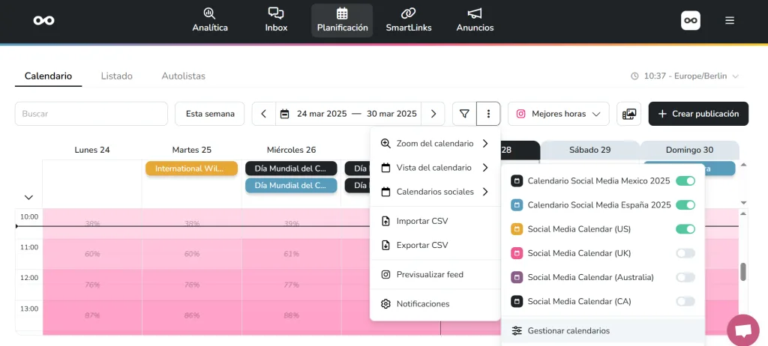Click Gestionar calendarios
The width and height of the screenshot is (768, 346).
point(568,330)
